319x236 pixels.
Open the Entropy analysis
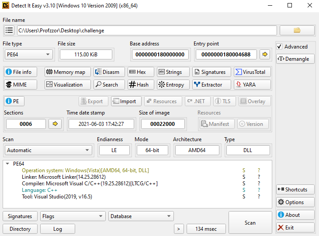pyautogui.click(x=173, y=85)
